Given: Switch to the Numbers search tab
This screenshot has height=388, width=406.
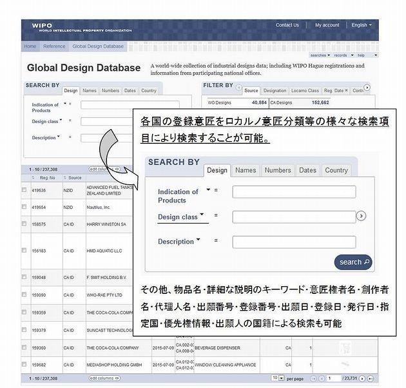Looking at the screenshot, I should 110,91.
